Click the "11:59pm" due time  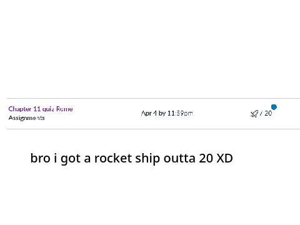tap(180, 113)
